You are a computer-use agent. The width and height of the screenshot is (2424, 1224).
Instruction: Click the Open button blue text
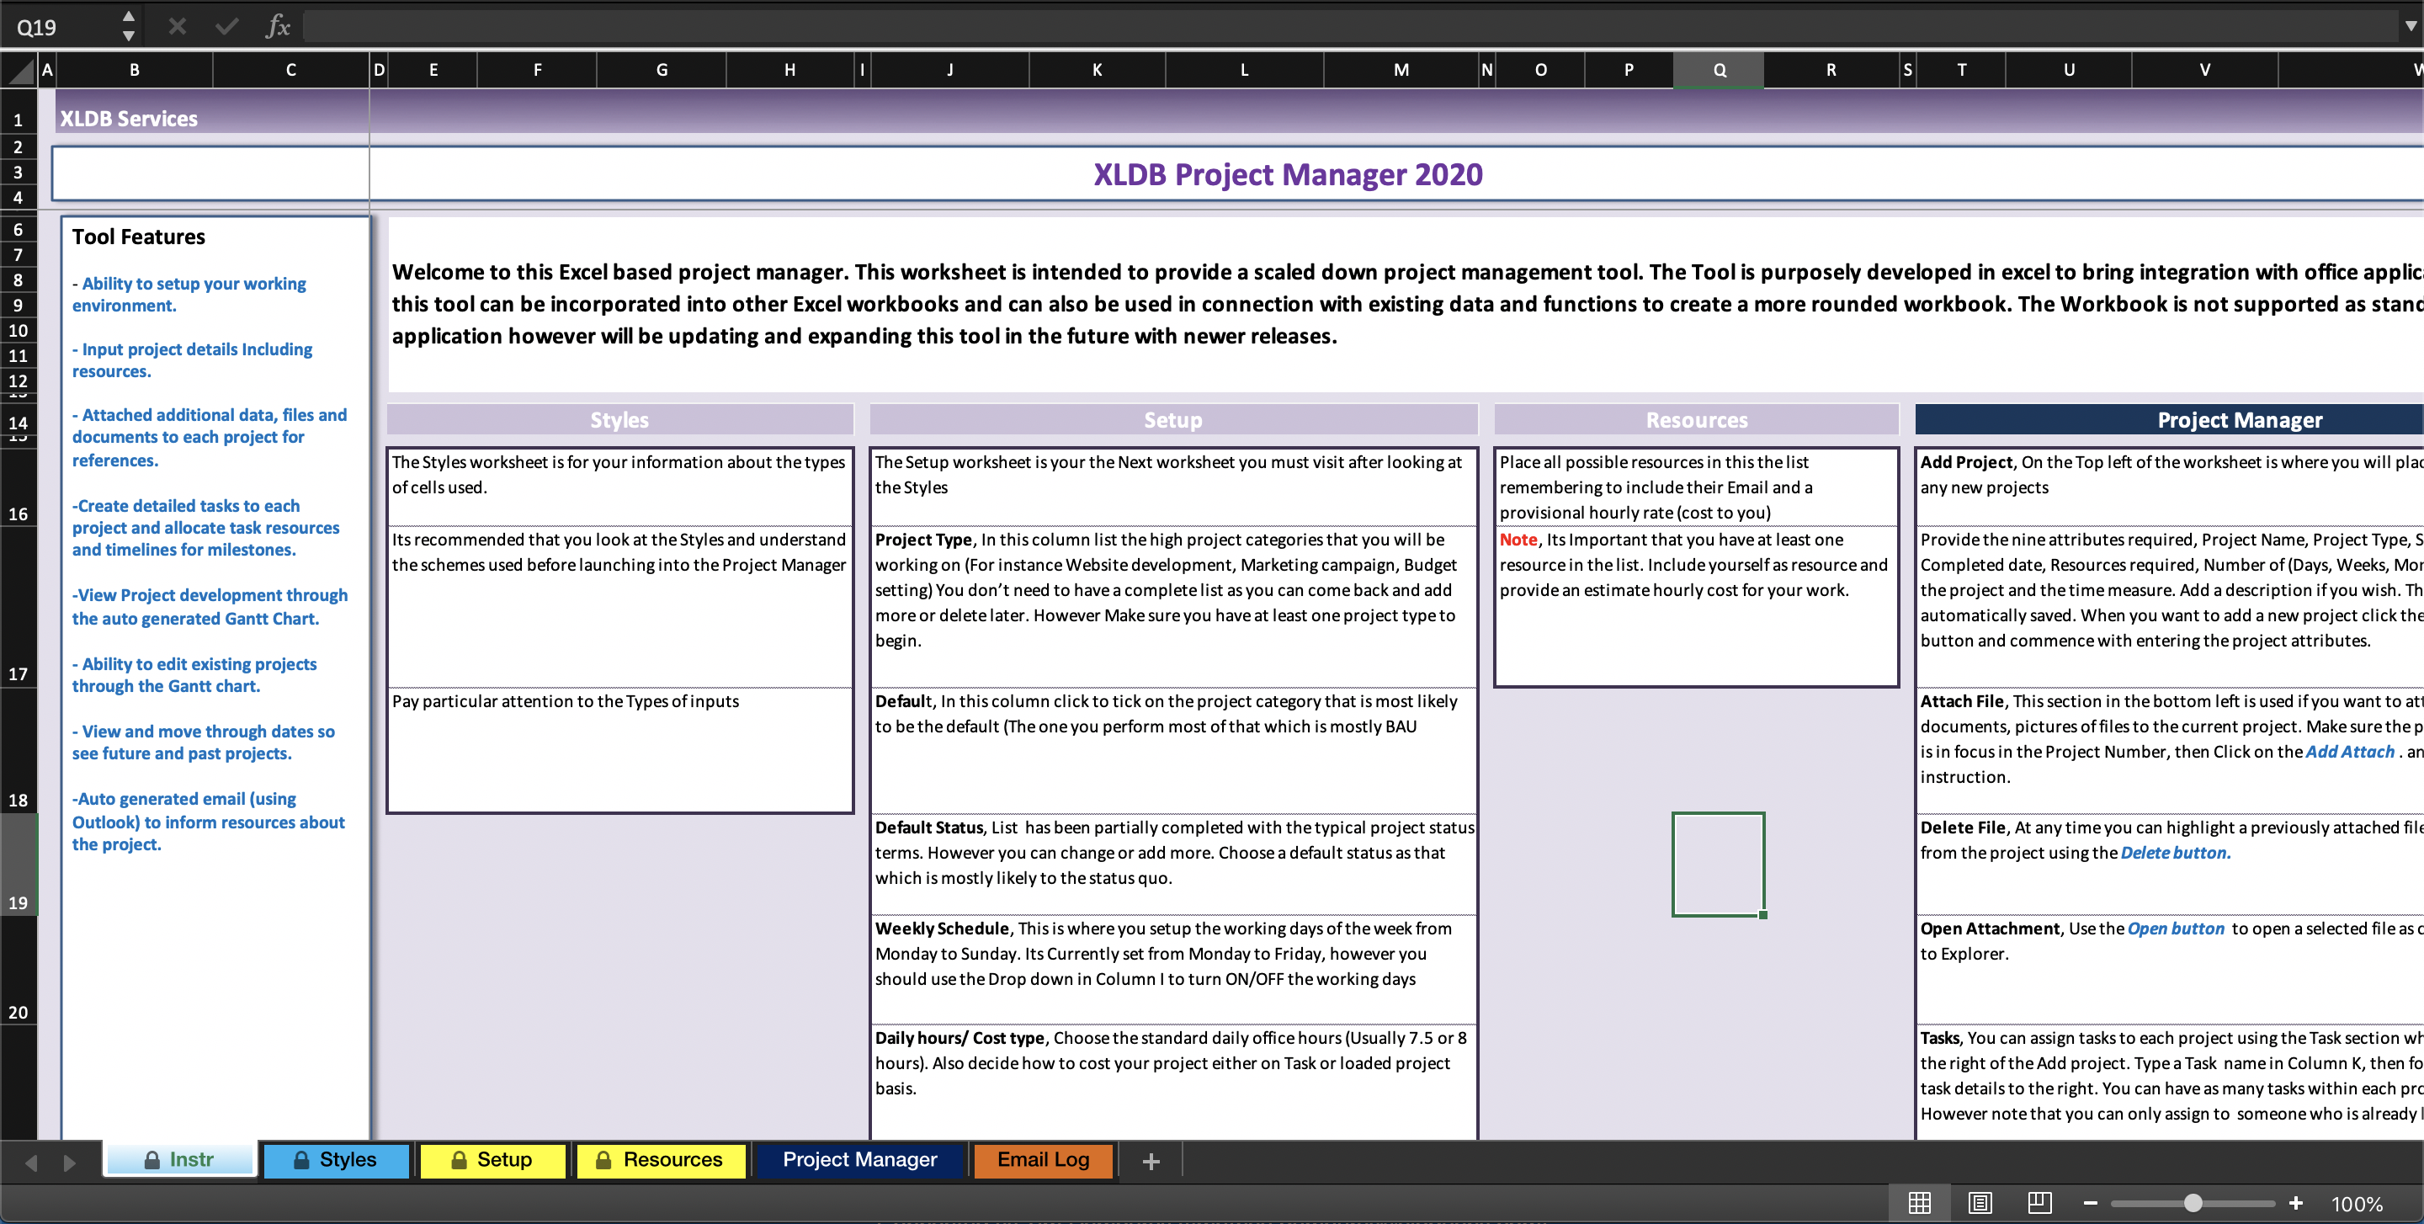2176,928
